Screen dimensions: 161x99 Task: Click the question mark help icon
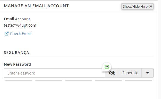pos(150,7)
